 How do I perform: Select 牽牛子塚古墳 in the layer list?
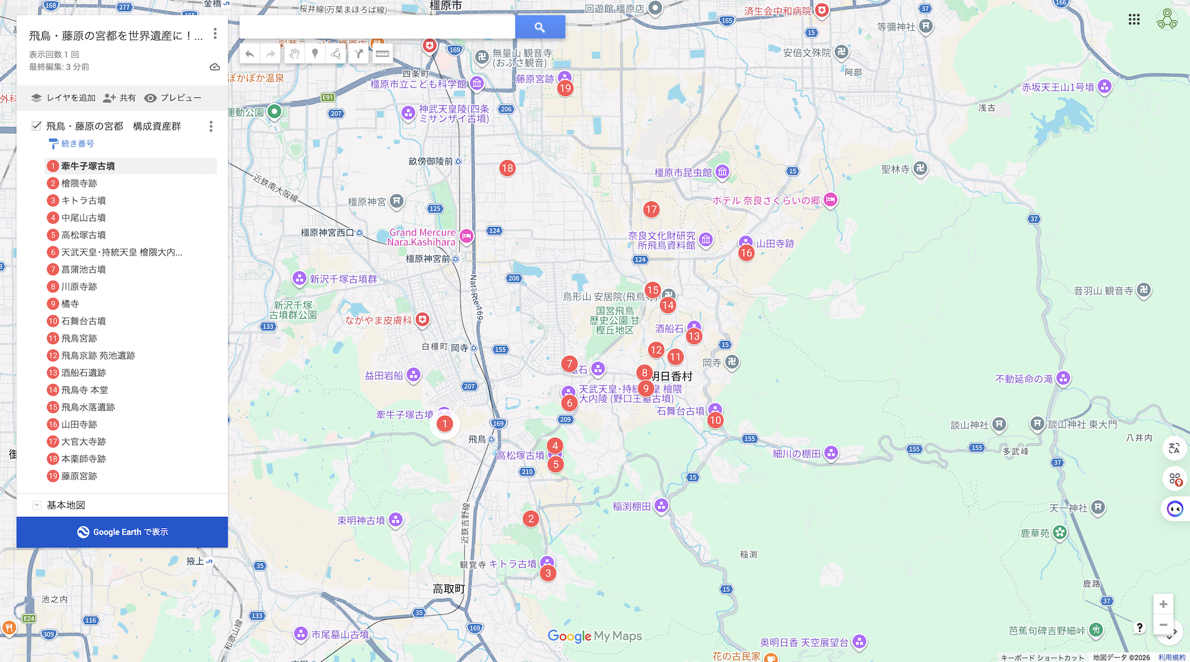(x=131, y=166)
